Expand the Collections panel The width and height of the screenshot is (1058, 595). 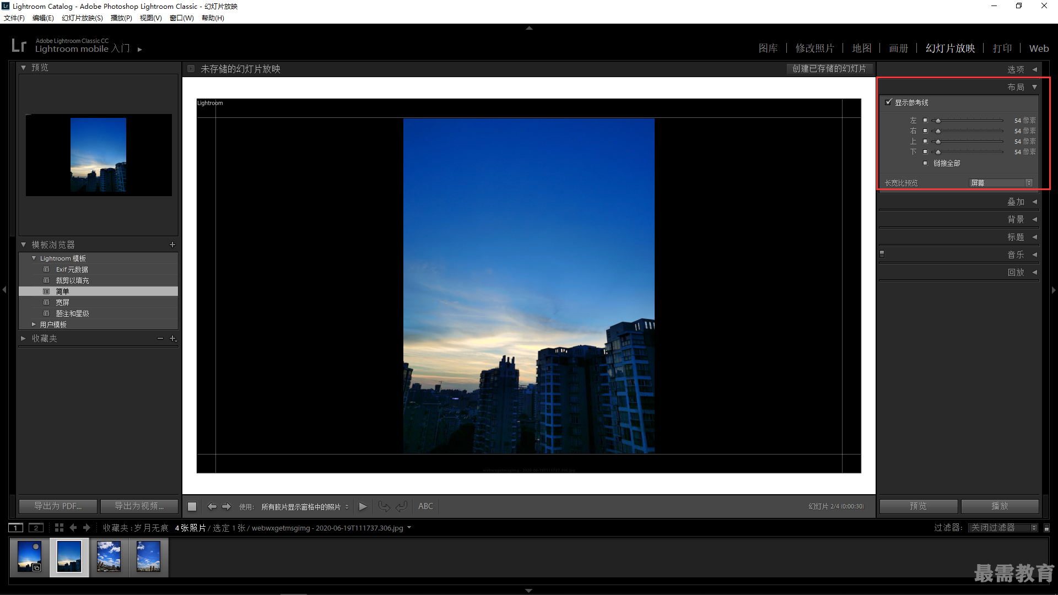point(24,338)
